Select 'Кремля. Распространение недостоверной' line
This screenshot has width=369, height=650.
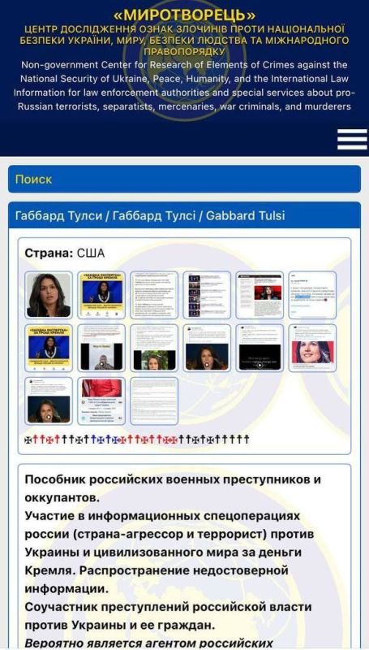tap(157, 570)
